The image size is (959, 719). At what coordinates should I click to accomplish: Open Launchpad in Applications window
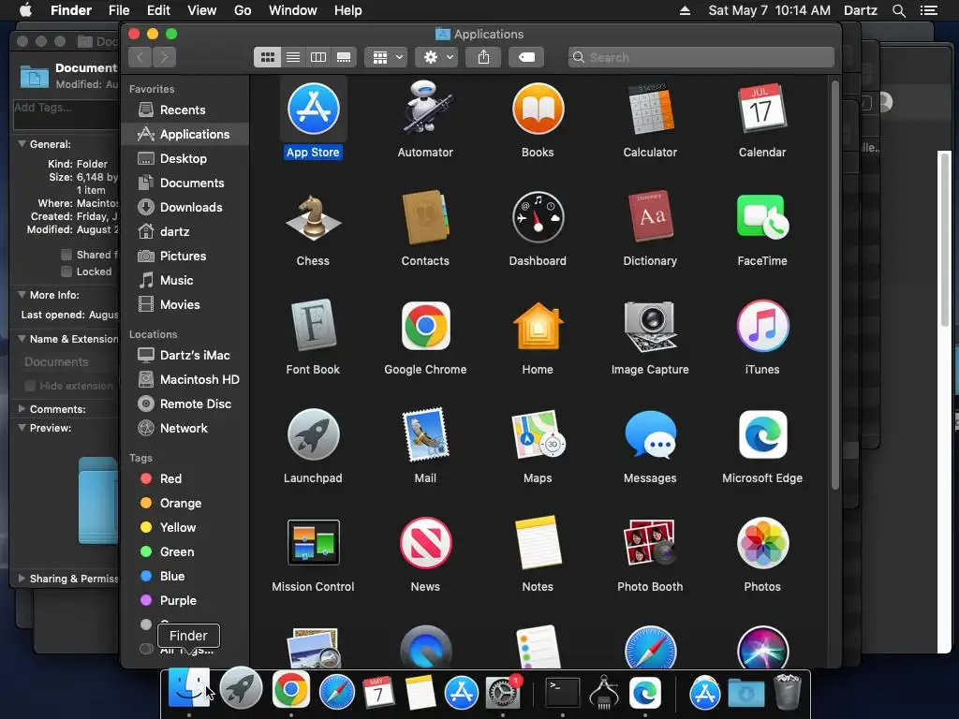[x=313, y=434]
